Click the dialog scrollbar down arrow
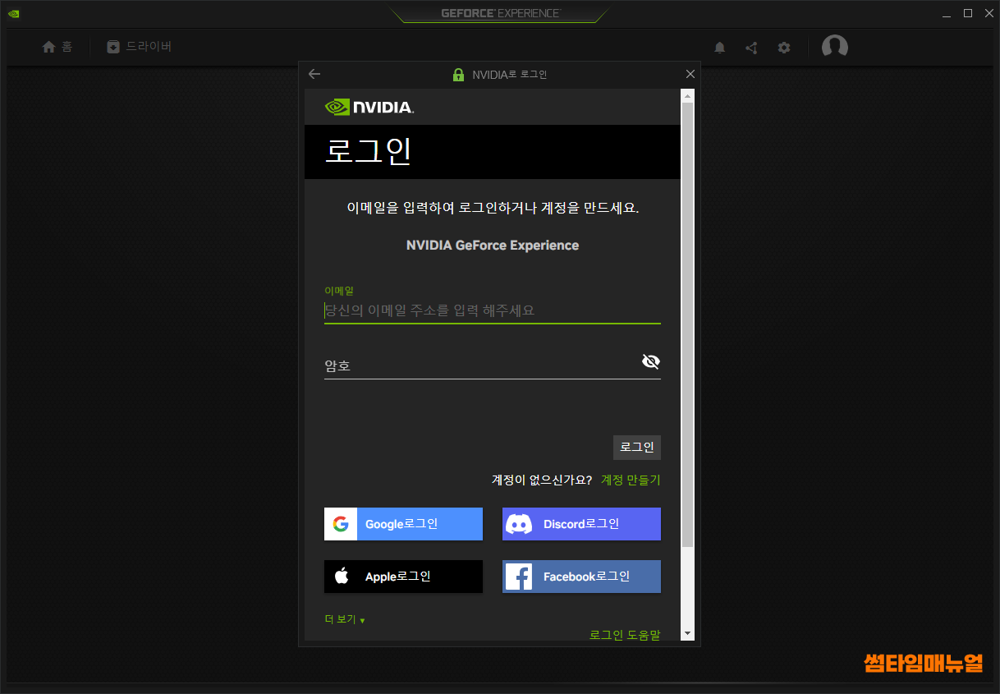The image size is (1000, 694). click(688, 634)
